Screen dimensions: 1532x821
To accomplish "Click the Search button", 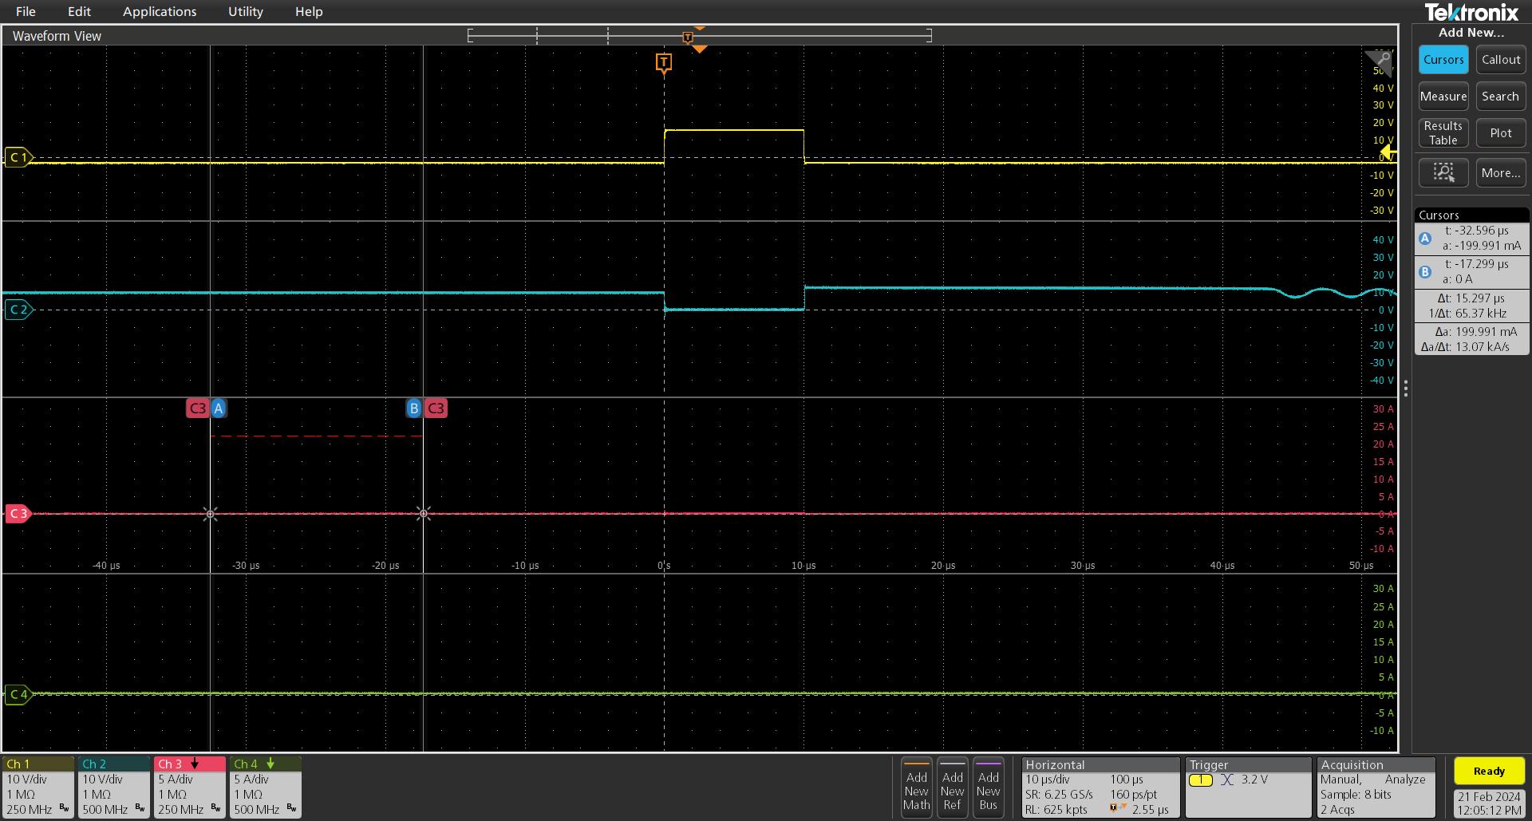I will (1500, 97).
